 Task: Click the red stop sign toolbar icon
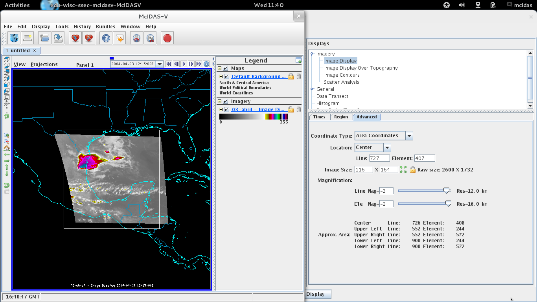pyautogui.click(x=167, y=38)
